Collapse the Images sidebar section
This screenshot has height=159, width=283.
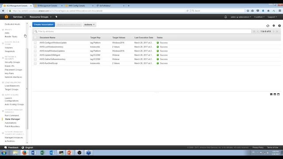[x=3, y=30]
